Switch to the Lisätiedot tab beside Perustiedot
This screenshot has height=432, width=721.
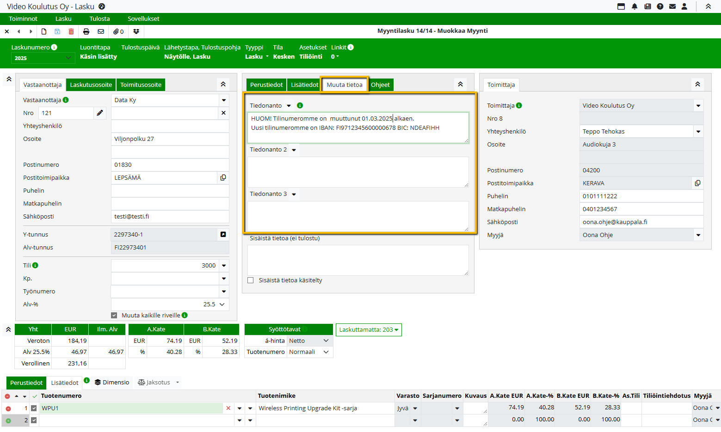(x=304, y=85)
